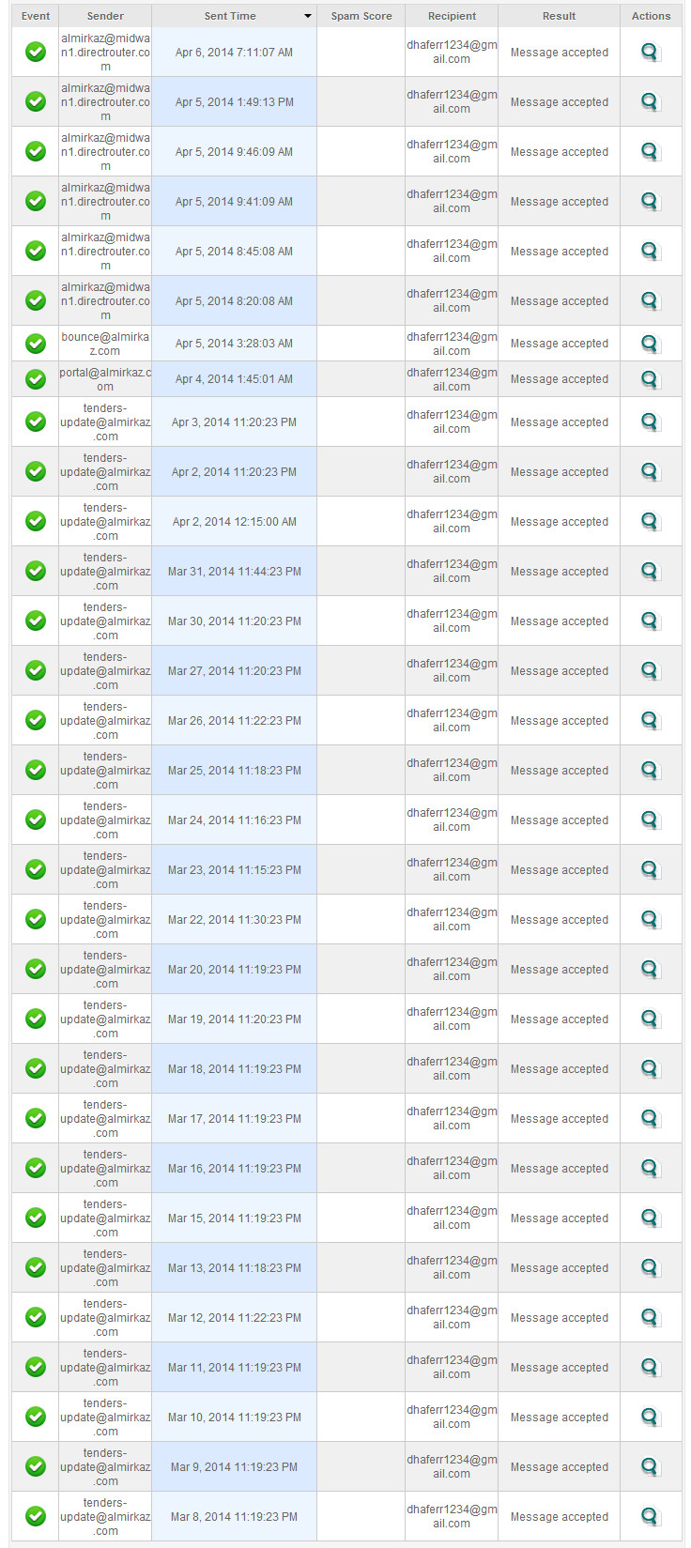Click the recipient cell in the Apr 3, 2014 11:20:23 PM row
Image resolution: width=691 pixels, height=1548 pixels.
point(452,422)
